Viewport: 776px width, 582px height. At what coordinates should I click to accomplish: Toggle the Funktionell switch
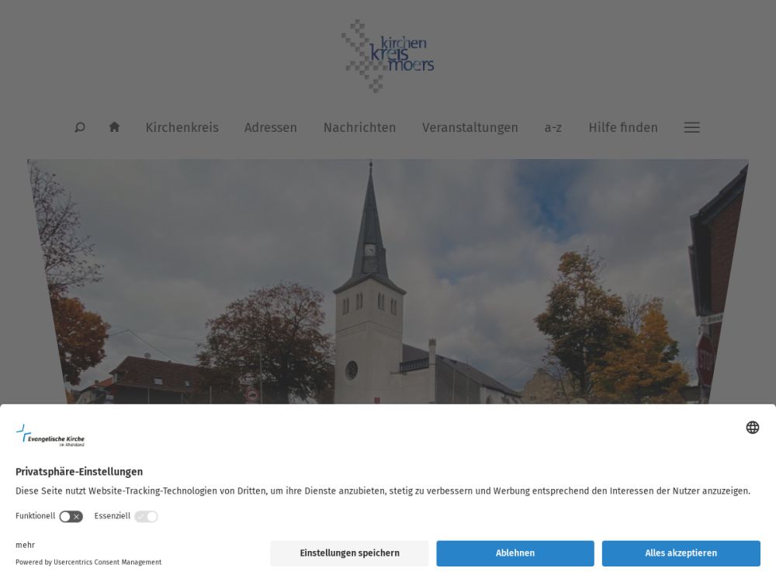(x=71, y=517)
